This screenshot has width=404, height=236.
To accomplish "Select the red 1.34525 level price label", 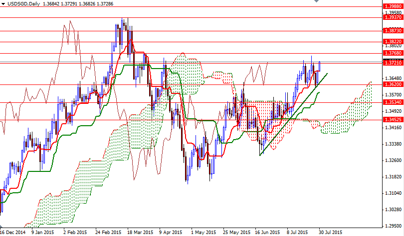I will pos(393,120).
